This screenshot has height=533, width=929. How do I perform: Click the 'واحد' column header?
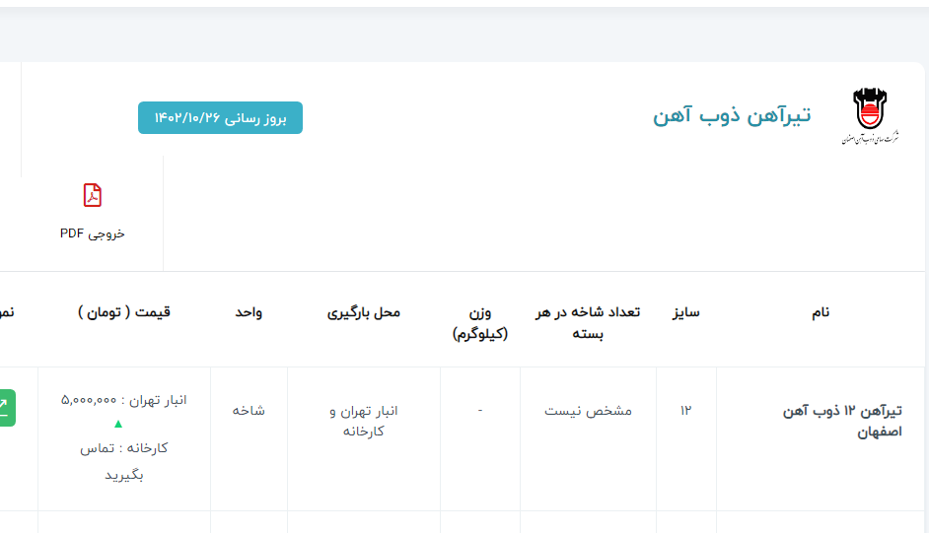point(249,312)
